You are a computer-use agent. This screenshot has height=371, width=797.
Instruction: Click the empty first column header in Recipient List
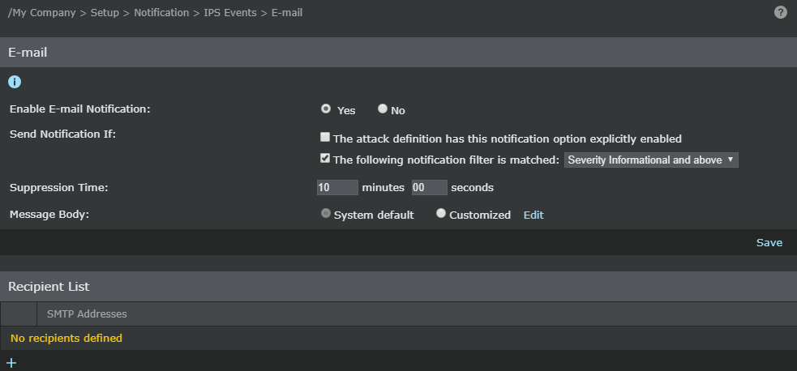(x=19, y=314)
